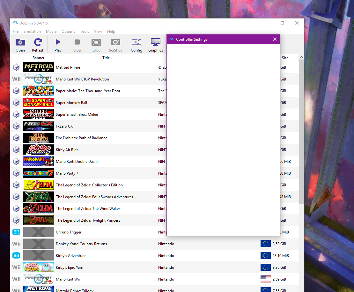The height and width of the screenshot is (292, 354).
Task: Open the File menu
Action: [x=16, y=31]
